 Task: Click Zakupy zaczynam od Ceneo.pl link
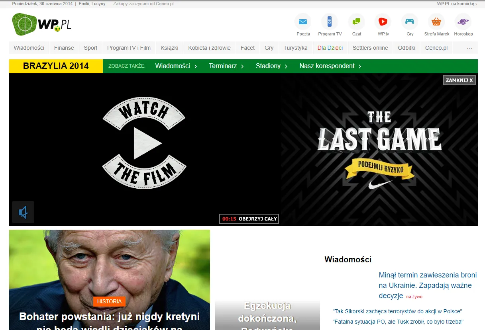143,4
